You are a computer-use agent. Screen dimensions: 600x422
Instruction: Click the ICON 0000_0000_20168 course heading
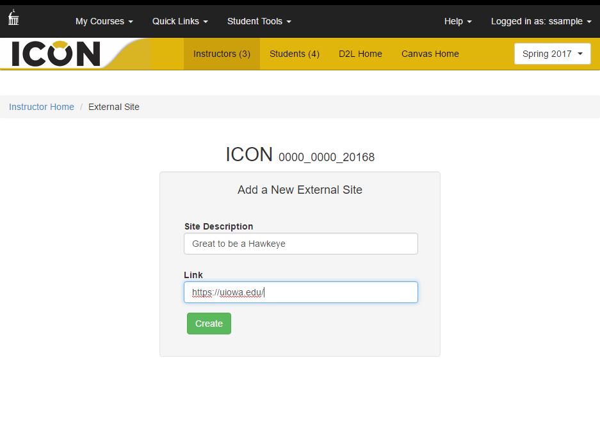click(300, 155)
